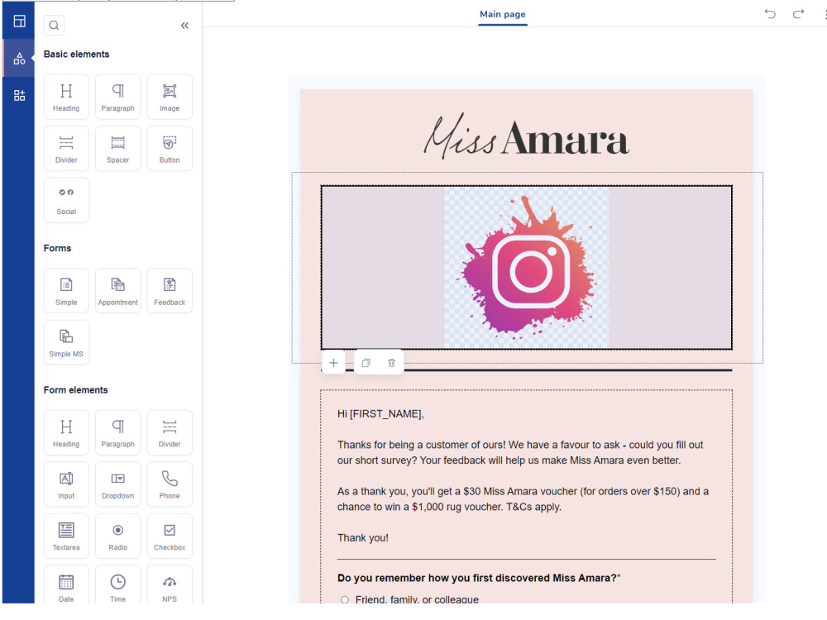Select the Instagram logo image

point(526,267)
